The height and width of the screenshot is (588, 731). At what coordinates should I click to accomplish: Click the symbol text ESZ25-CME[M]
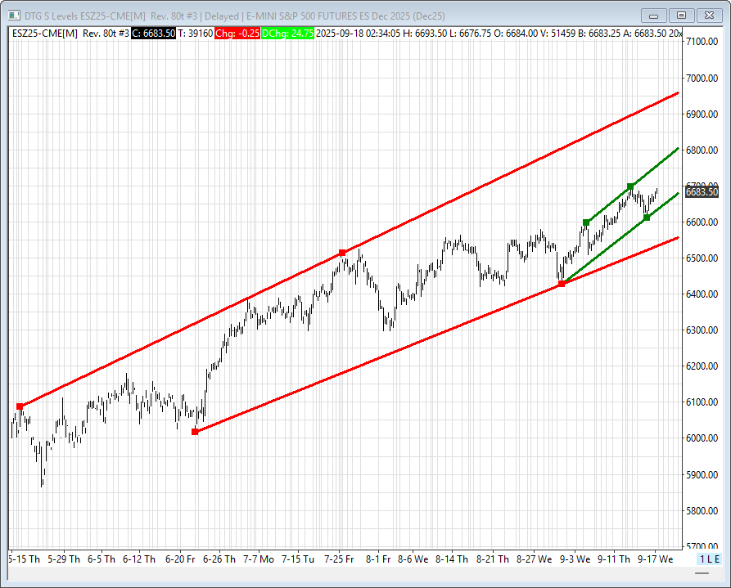point(45,34)
